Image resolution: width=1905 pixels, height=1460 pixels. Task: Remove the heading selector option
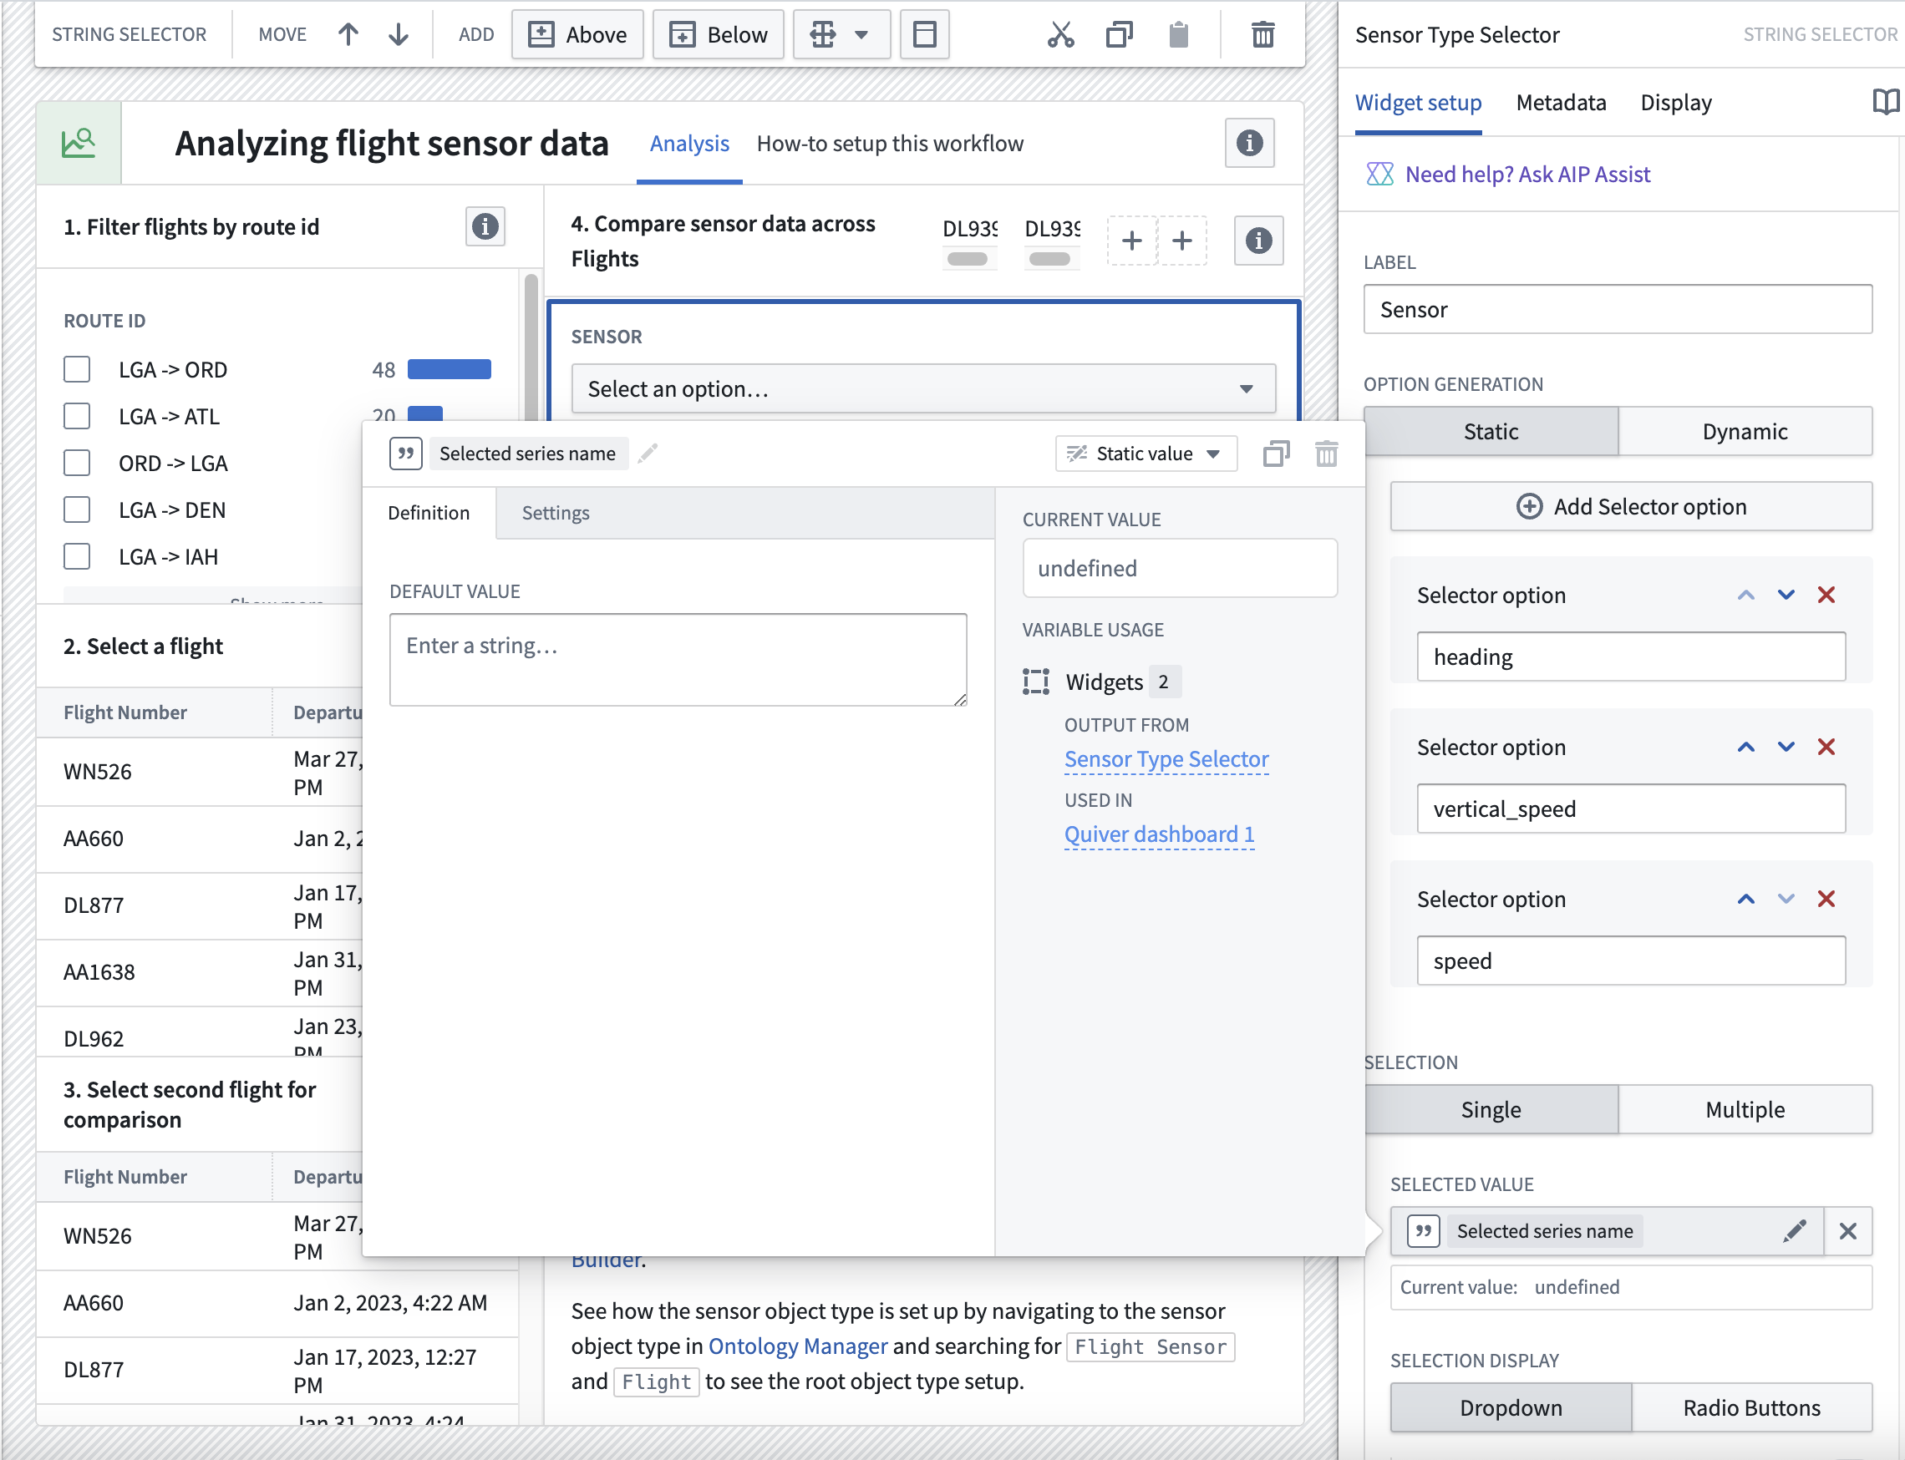pyautogui.click(x=1826, y=596)
